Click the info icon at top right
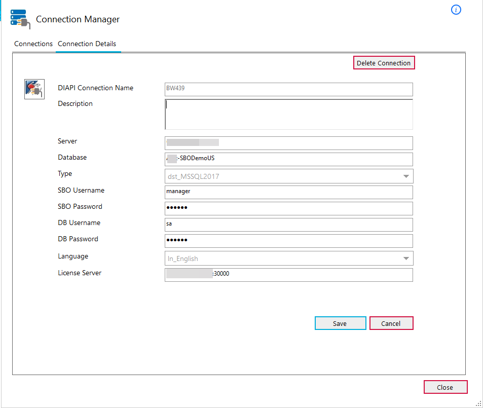The width and height of the screenshot is (483, 408). click(x=456, y=10)
